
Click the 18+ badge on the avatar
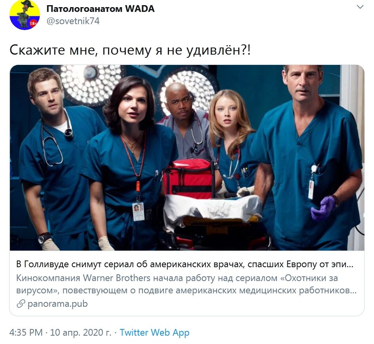click(33, 23)
